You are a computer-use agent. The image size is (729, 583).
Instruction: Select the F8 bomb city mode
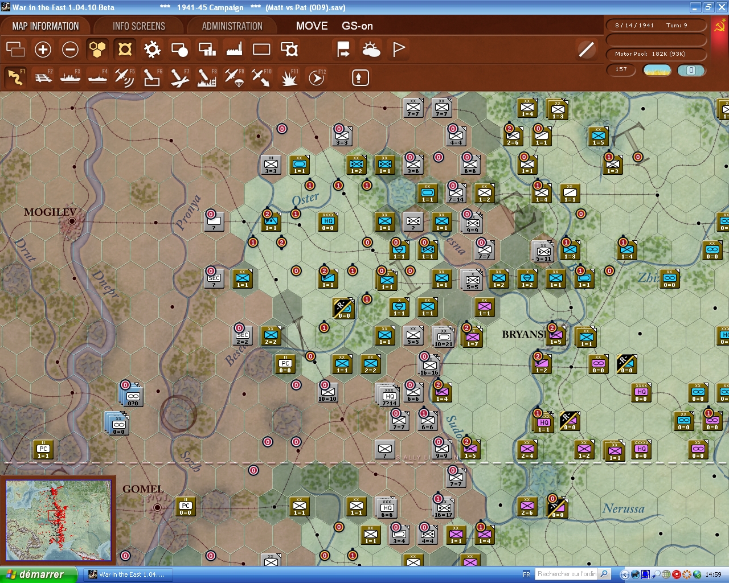(x=207, y=77)
